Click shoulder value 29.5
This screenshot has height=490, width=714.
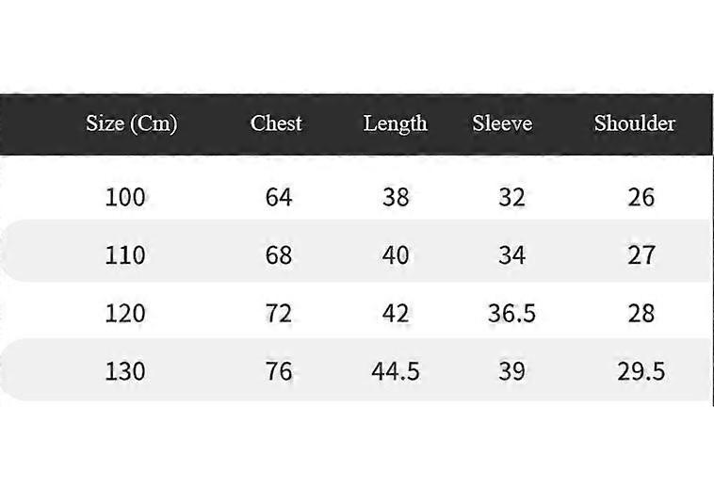click(641, 370)
